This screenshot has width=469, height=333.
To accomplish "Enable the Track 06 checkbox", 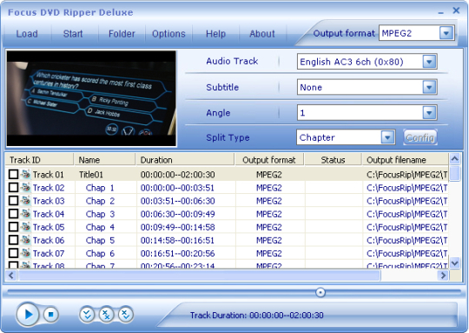I will point(13,240).
